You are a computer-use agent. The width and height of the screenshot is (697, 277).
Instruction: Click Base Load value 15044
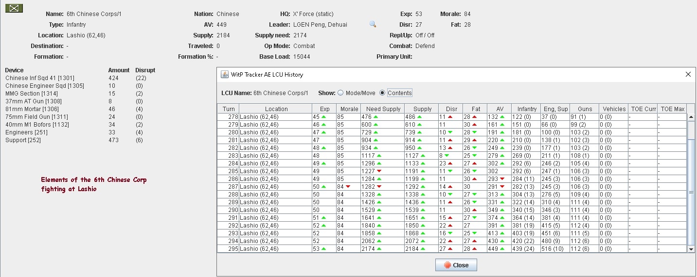302,57
